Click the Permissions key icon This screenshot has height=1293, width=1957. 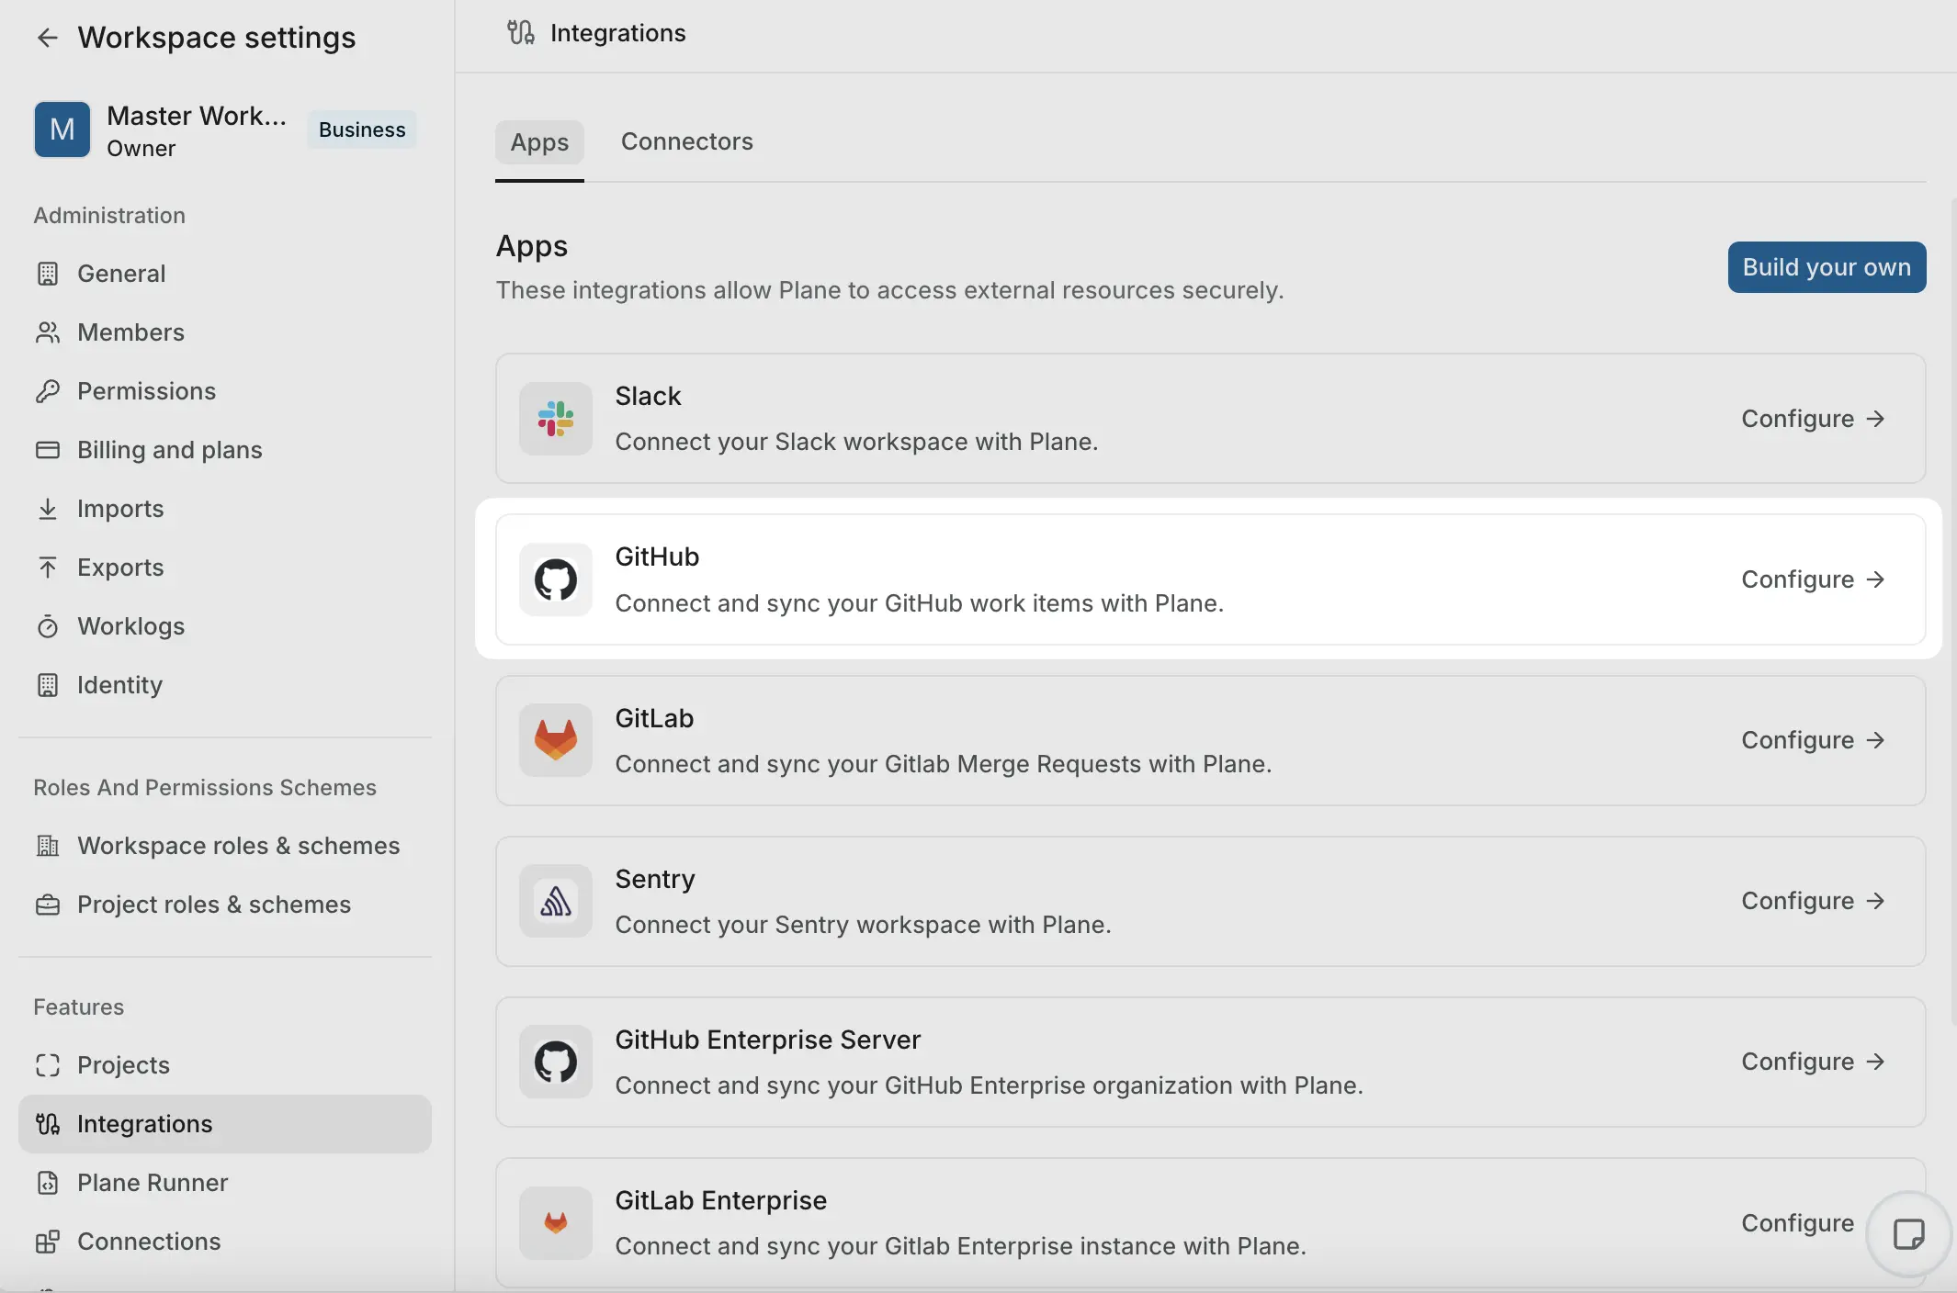tap(48, 391)
